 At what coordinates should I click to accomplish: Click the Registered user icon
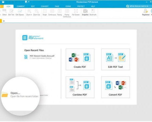(146, 12)
